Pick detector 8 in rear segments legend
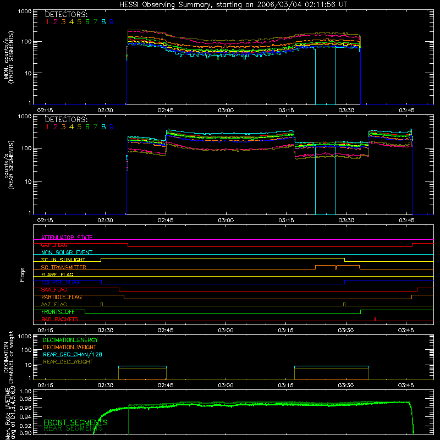 (103, 127)
